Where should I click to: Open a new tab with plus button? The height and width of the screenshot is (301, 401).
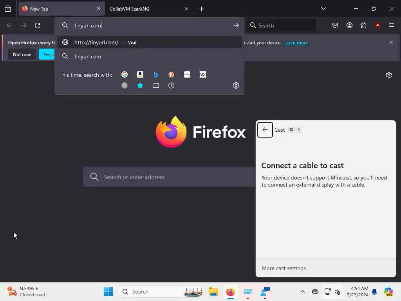[201, 9]
